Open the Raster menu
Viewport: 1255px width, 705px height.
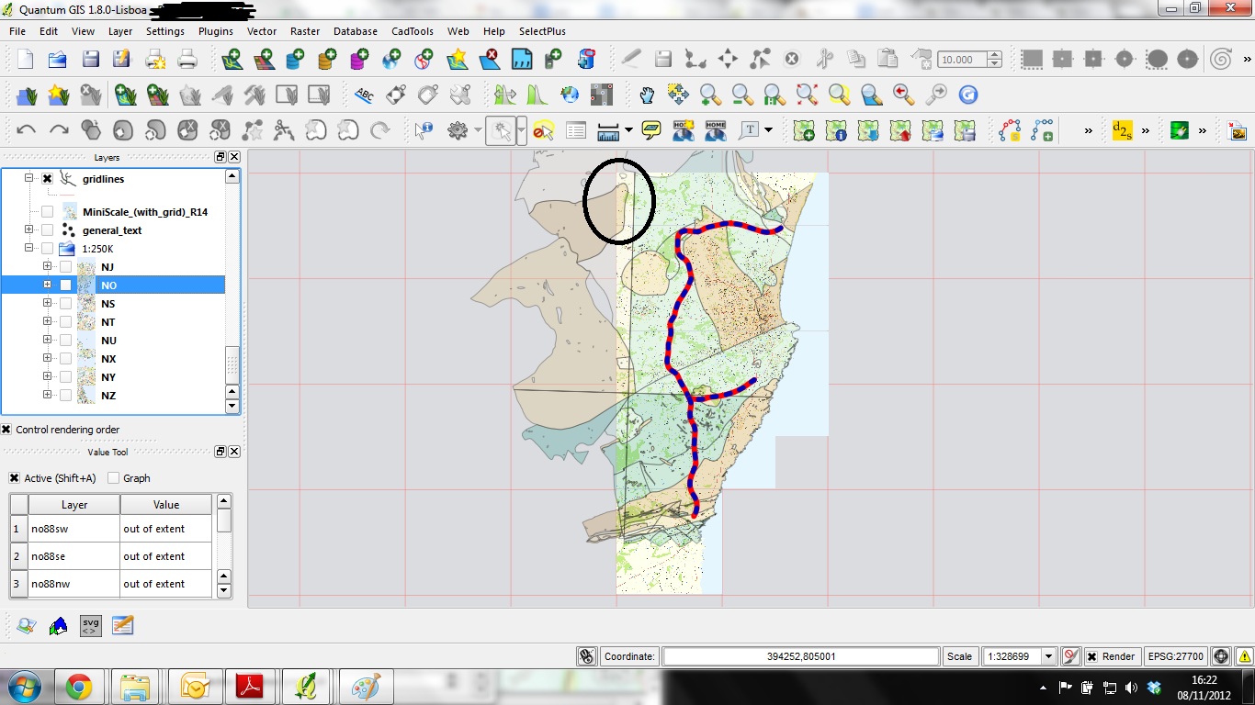pos(305,31)
